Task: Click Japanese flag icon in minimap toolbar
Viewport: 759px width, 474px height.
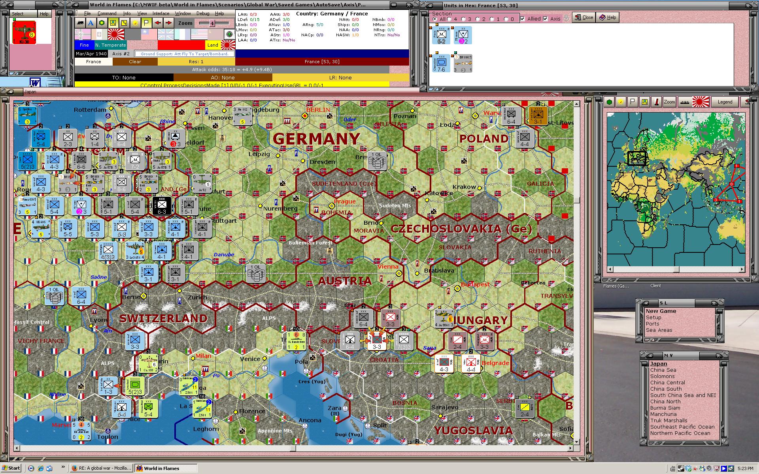Action: pos(700,102)
